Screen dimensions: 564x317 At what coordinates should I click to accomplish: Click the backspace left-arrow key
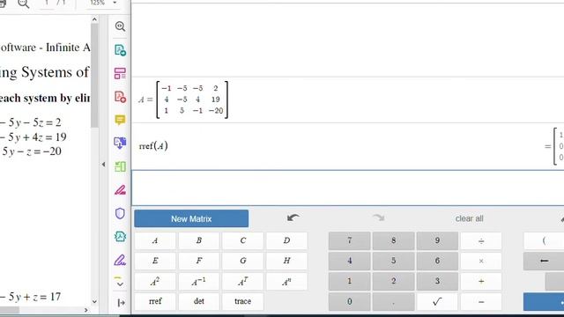(544, 261)
